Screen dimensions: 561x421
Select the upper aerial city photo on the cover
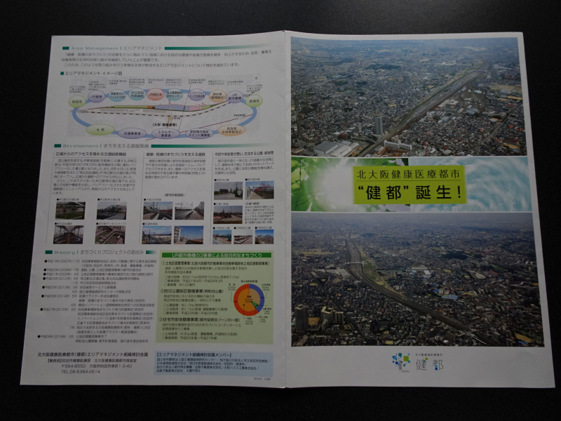click(x=408, y=97)
